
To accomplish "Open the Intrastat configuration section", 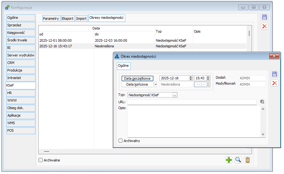I will click(21, 78).
